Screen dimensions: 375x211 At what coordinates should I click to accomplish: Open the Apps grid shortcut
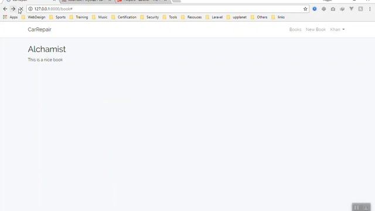(10, 17)
